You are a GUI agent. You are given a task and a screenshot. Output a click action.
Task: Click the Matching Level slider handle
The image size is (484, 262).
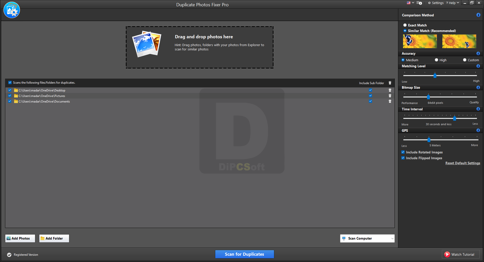[x=435, y=76]
